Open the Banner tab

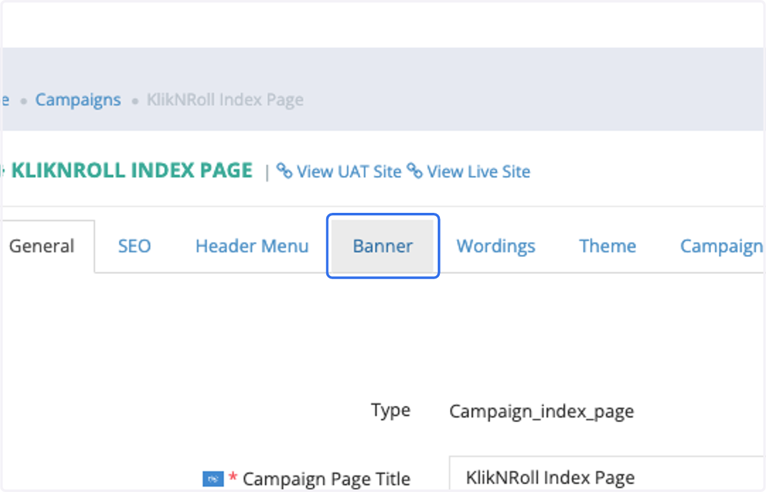(383, 246)
